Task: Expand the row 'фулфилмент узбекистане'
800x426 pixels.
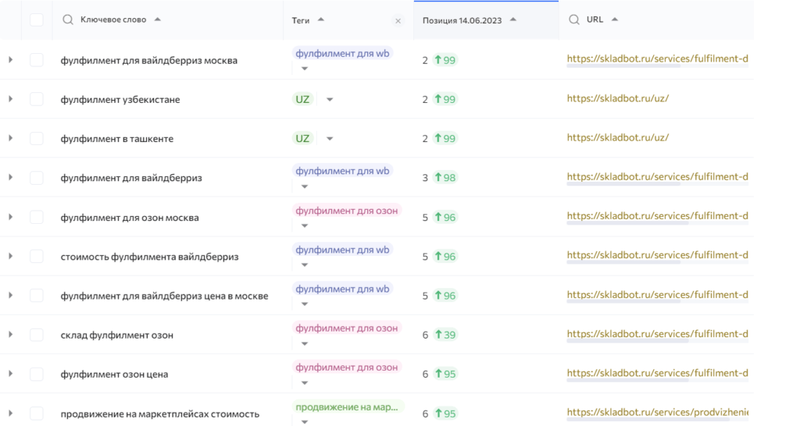Action: [10, 99]
